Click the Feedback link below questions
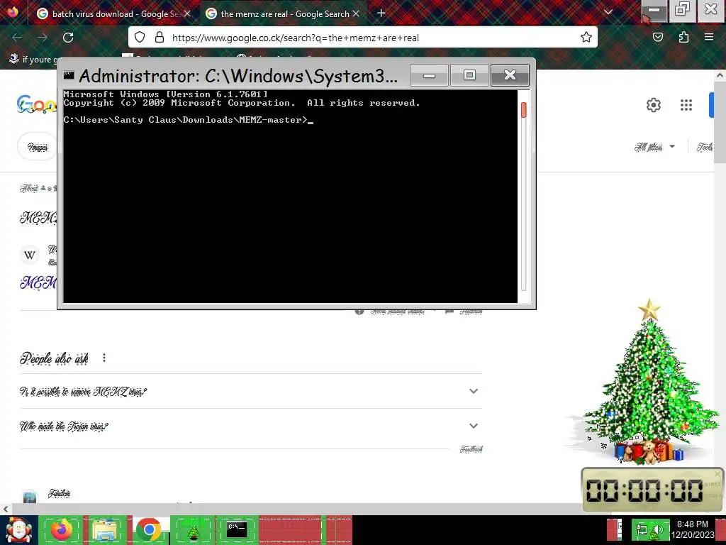The height and width of the screenshot is (545, 726). click(x=471, y=448)
